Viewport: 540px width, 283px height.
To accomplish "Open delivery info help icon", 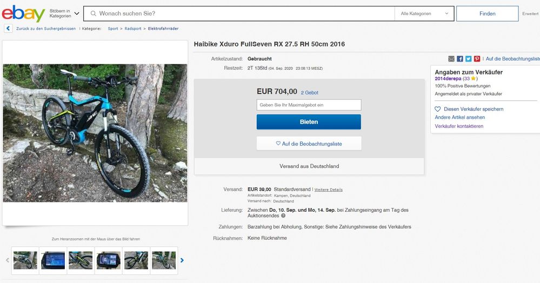I will click(283, 215).
